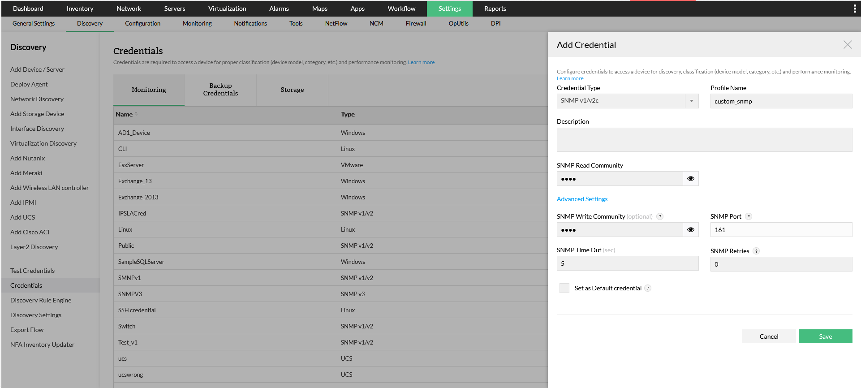Switch to the Storage tab
Image resolution: width=861 pixels, height=388 pixels.
click(x=292, y=90)
